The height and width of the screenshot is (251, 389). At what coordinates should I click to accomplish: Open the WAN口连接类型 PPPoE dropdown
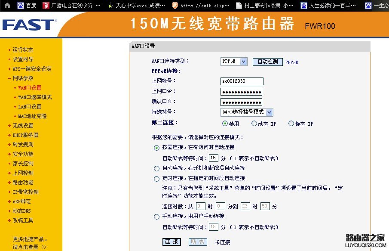(x=234, y=62)
